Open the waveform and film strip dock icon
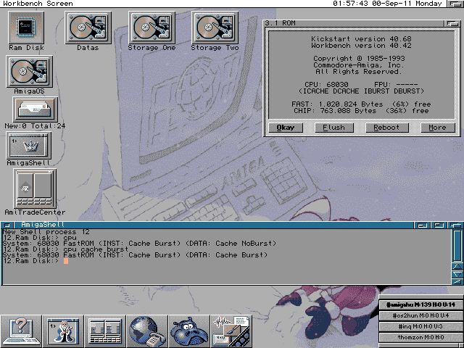The height and width of the screenshot is (348, 464). pyautogui.click(x=231, y=330)
